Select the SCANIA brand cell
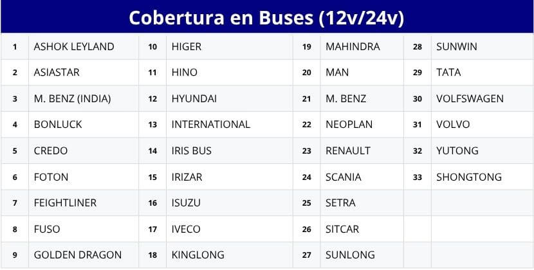534x270 pixels. pyautogui.click(x=362, y=177)
